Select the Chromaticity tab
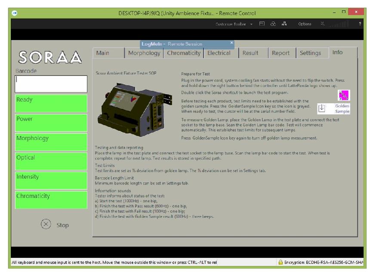Screen dimensions: 370x272 point(184,53)
